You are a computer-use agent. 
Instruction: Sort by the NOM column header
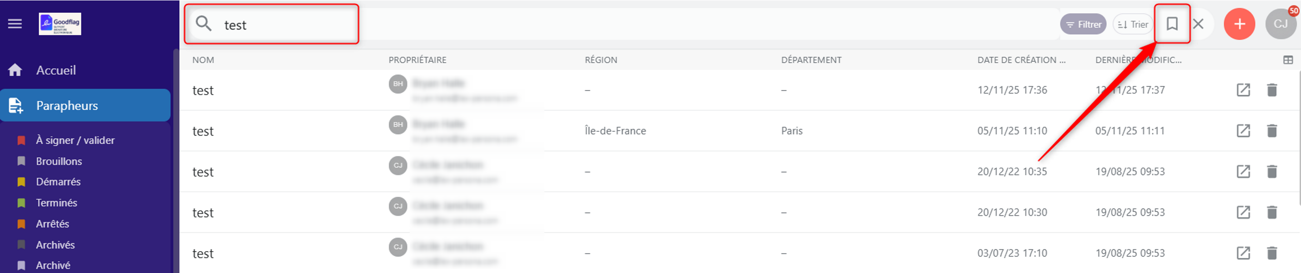(x=203, y=60)
